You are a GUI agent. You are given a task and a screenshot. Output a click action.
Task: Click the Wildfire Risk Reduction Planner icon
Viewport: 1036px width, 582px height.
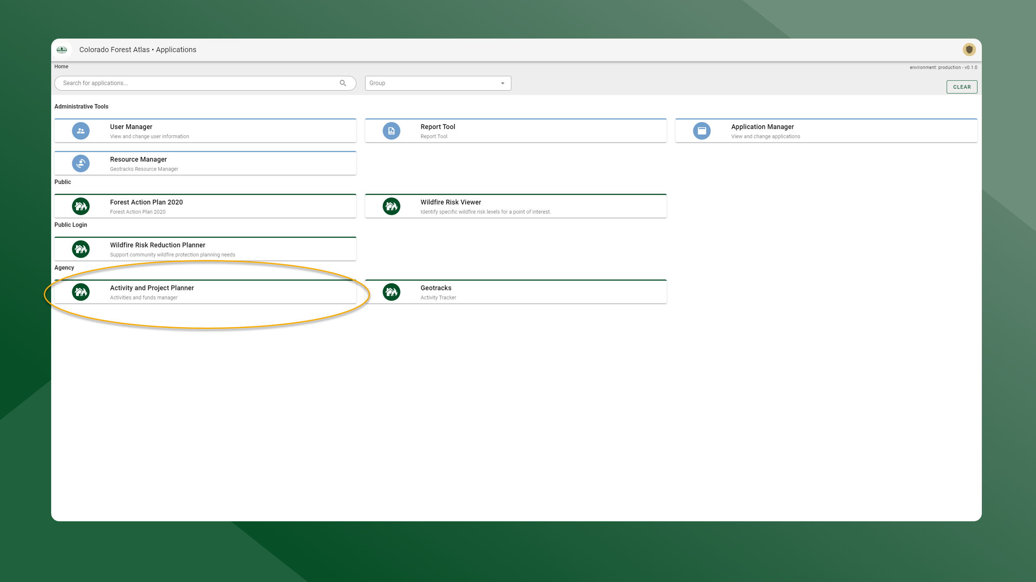point(81,249)
